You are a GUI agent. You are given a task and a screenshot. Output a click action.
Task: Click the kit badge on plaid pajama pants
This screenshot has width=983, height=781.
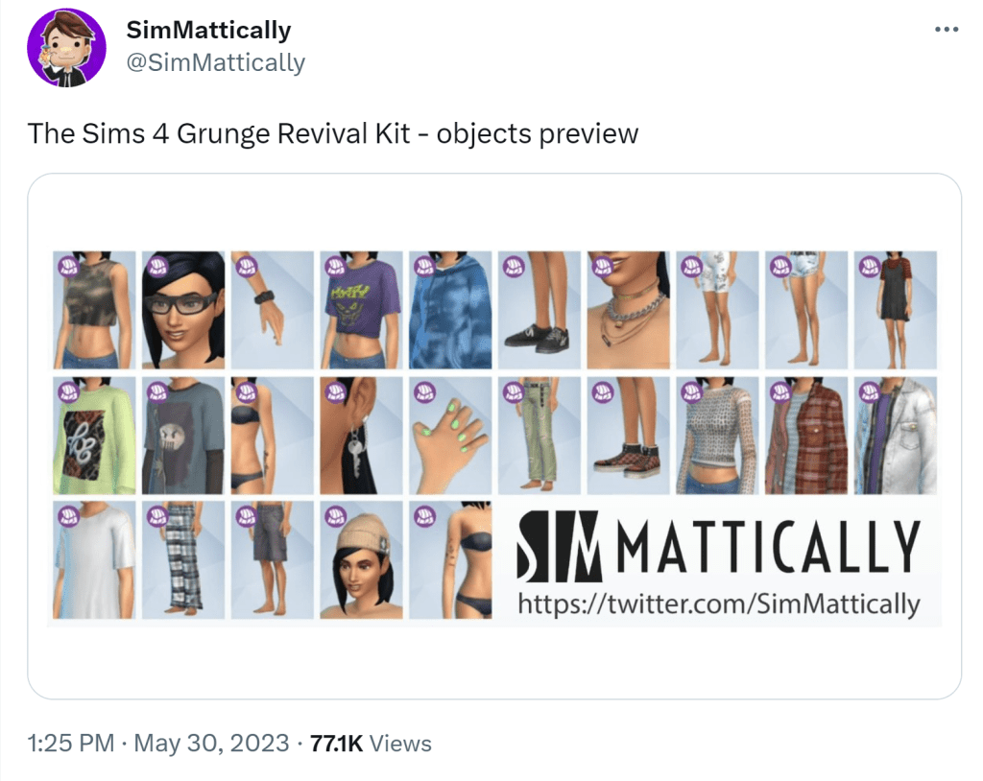(x=157, y=516)
